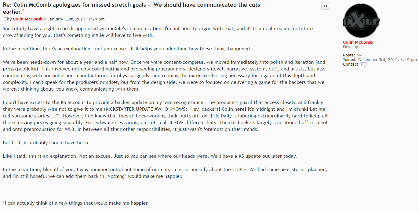Screen dimensions: 419x212
Task: Click the Developer rank label
Action: pyautogui.click(x=352, y=47)
